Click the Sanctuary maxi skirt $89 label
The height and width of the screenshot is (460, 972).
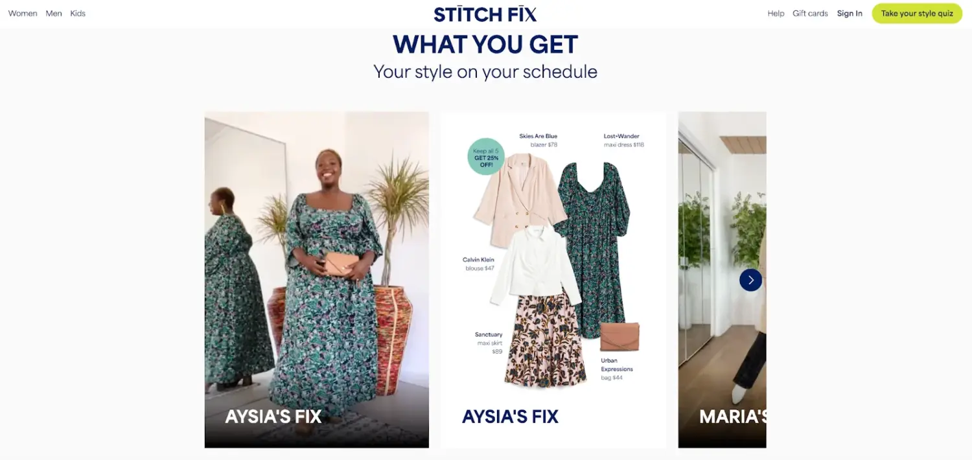[x=489, y=343]
